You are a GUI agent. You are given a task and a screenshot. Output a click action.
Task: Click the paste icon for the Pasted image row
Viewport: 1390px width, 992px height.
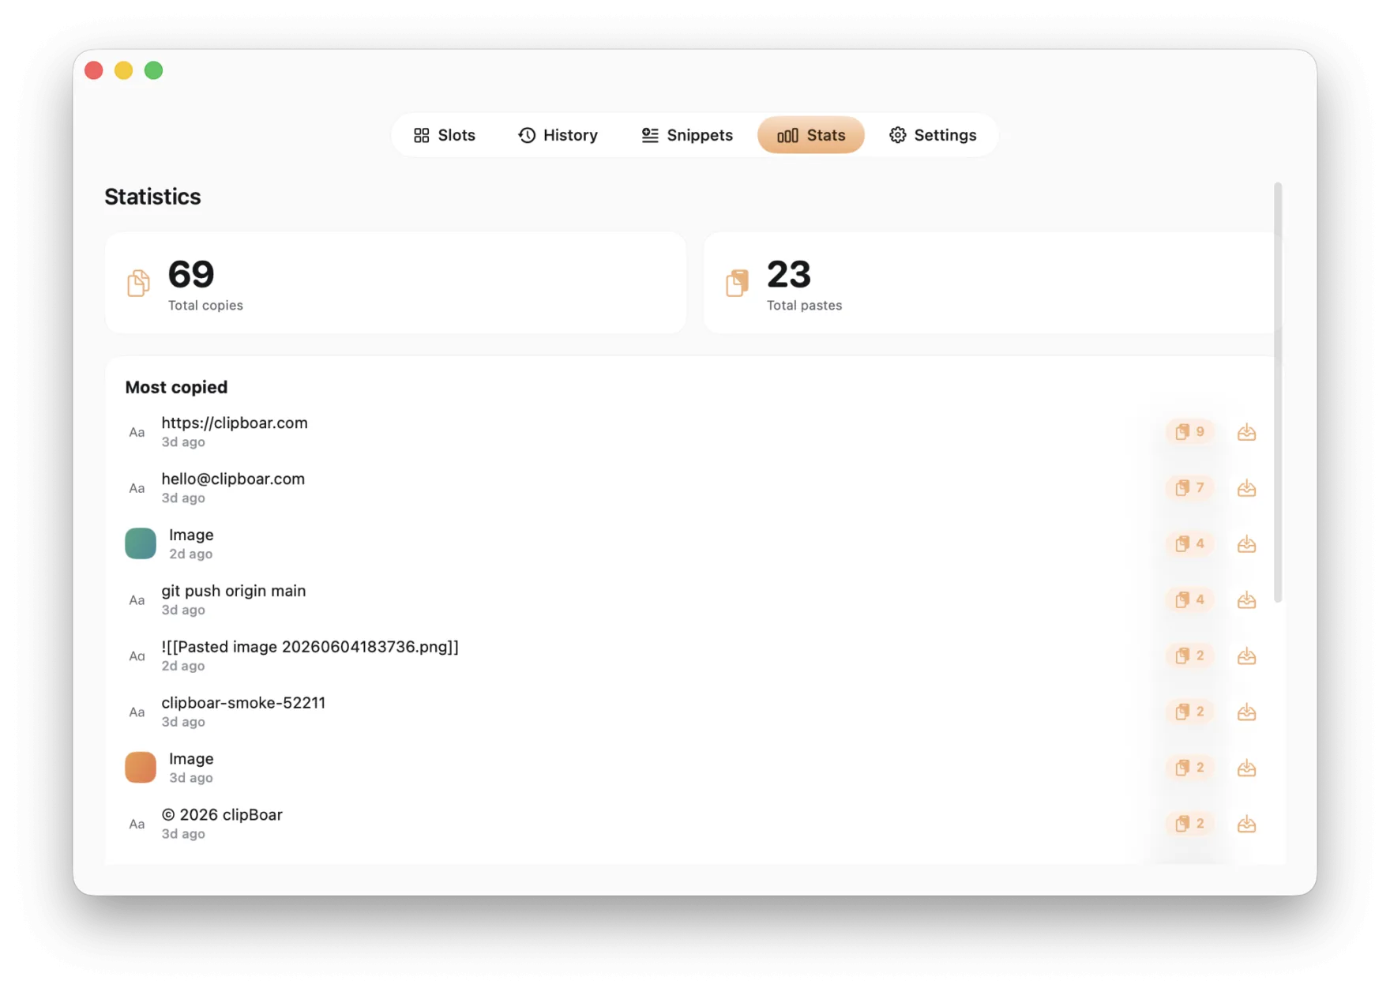pos(1246,656)
